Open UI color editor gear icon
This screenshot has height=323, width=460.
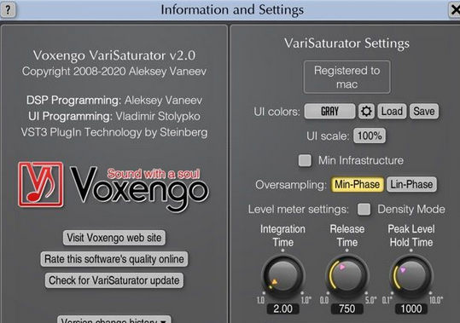click(x=366, y=112)
